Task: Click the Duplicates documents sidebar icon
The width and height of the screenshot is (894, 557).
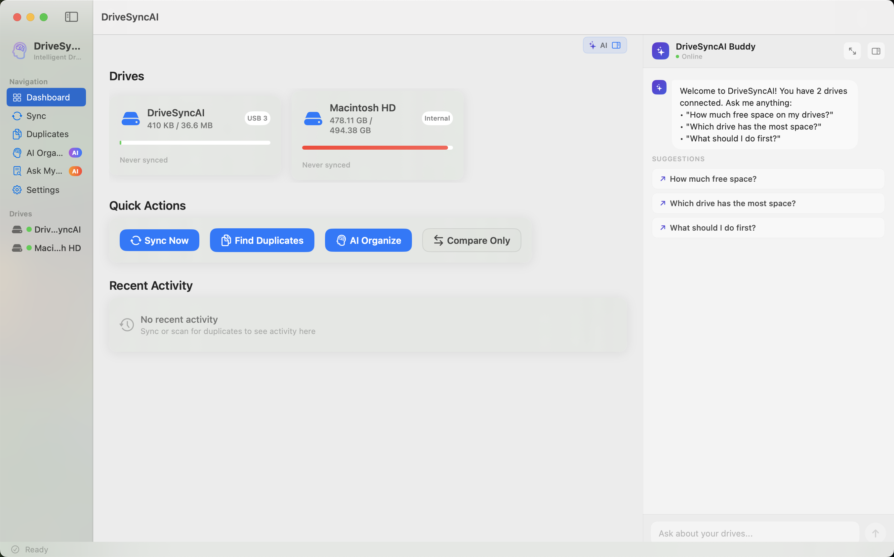Action: (17, 134)
